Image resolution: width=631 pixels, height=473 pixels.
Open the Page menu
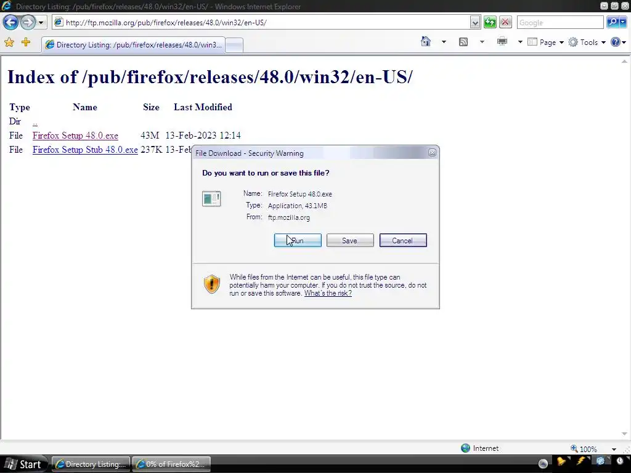coord(545,42)
